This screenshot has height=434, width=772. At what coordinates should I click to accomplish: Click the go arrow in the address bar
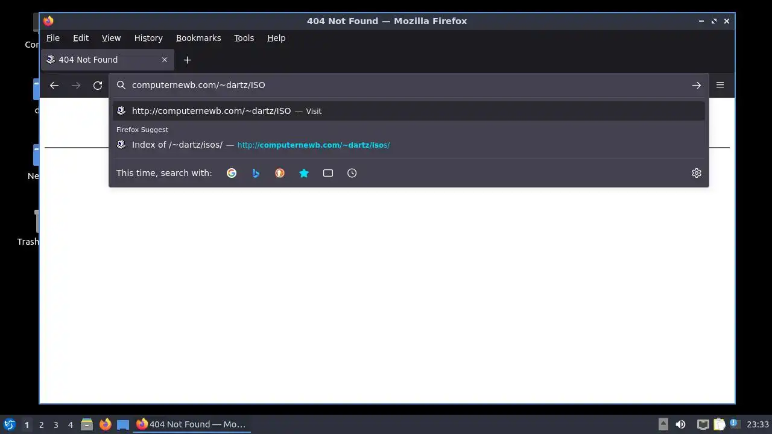click(x=697, y=86)
